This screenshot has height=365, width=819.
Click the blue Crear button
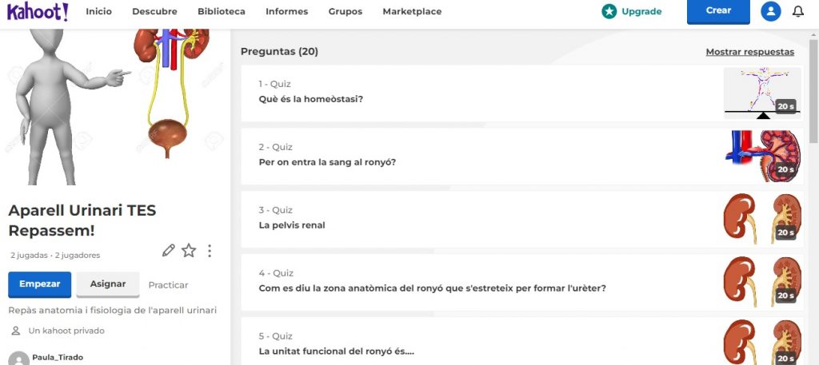717,12
